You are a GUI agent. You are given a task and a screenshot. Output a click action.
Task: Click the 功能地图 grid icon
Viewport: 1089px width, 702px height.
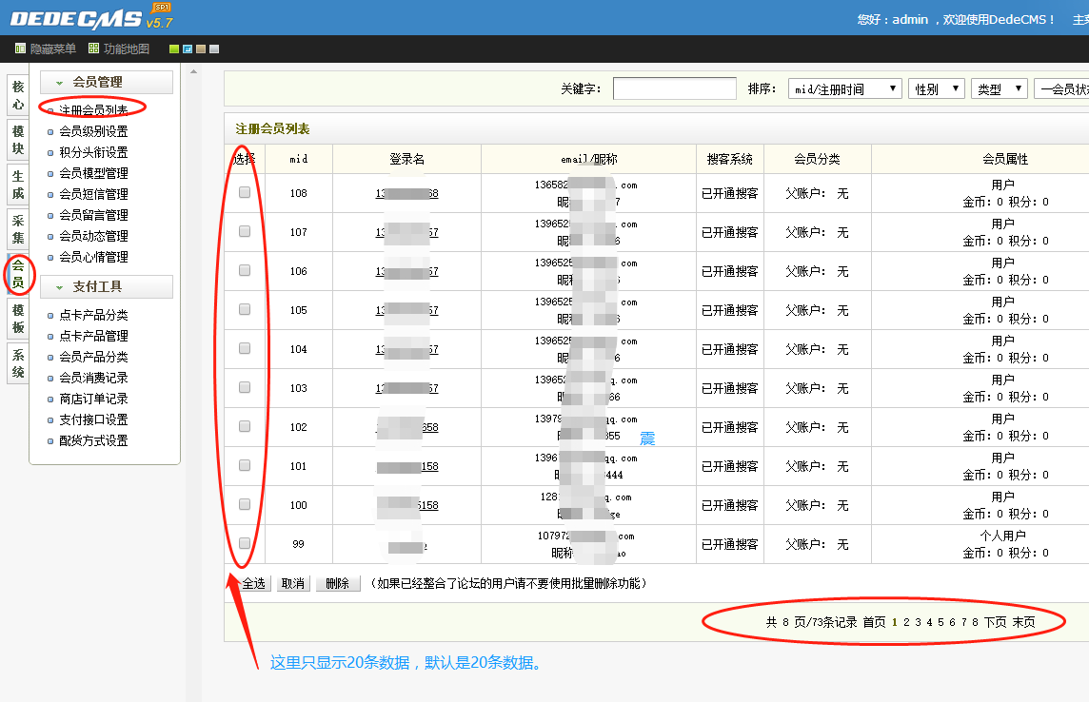93,49
